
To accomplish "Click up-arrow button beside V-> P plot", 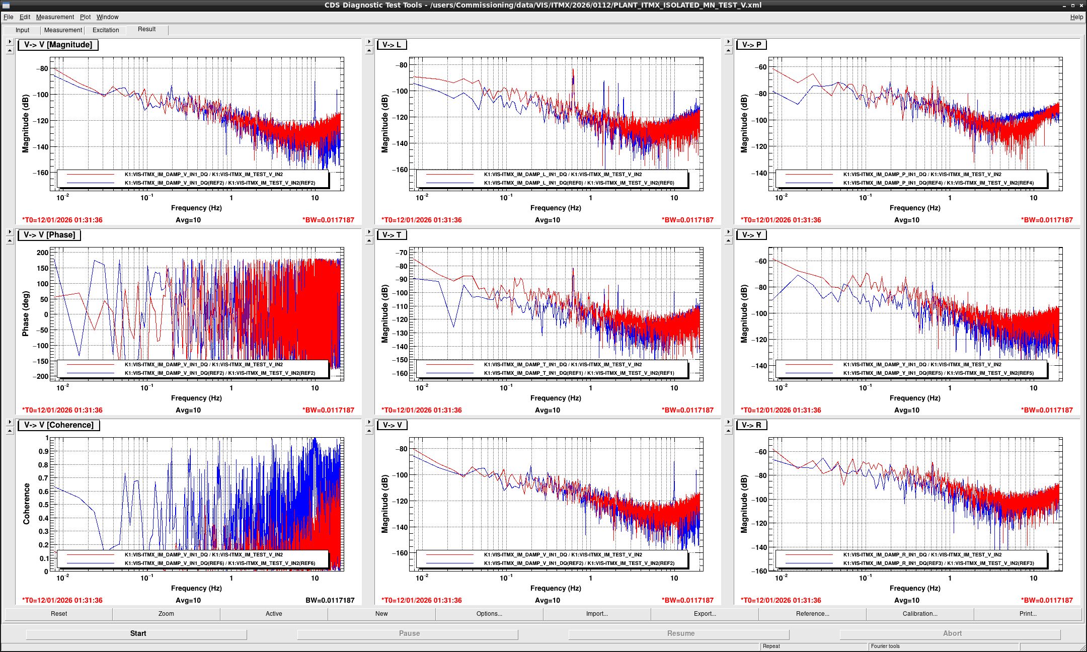I will point(728,50).
